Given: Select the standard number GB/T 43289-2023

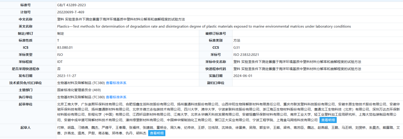Looking at the screenshot, I should coord(71,5).
